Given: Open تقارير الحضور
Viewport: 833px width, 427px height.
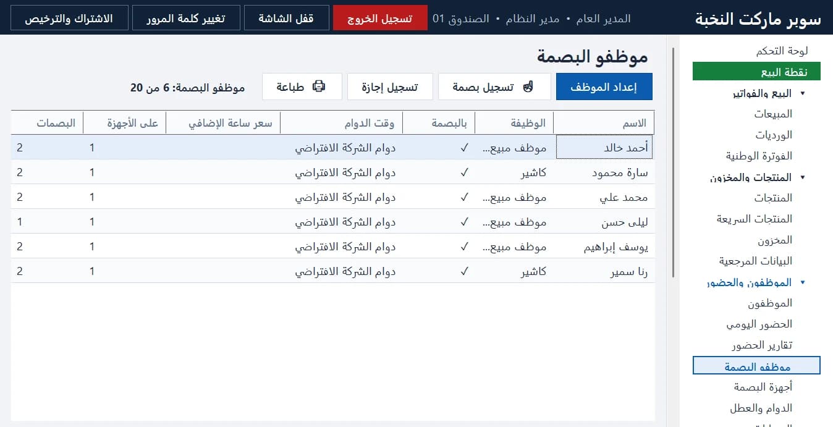Looking at the screenshot, I should (x=761, y=345).
